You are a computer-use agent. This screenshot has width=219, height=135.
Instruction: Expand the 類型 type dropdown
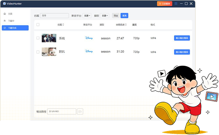(x=105, y=15)
